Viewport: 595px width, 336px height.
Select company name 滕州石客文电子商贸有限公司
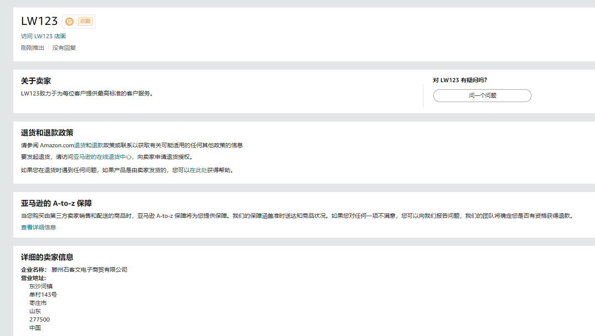pos(89,270)
